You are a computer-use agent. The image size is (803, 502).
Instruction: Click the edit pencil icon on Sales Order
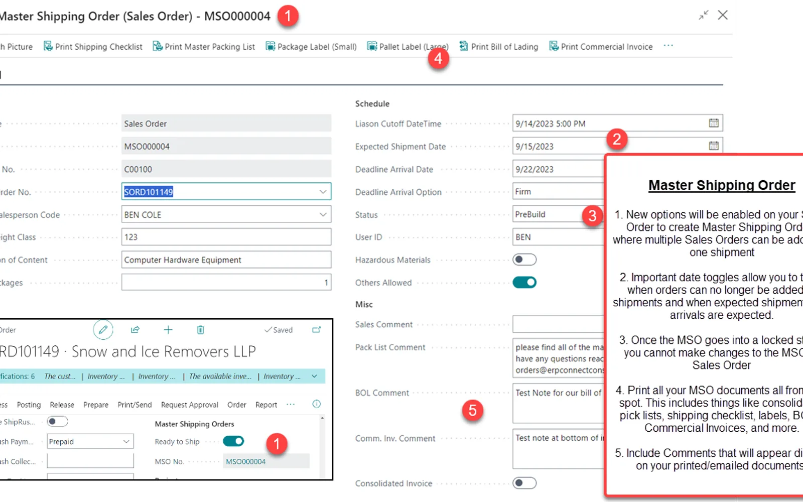point(103,330)
